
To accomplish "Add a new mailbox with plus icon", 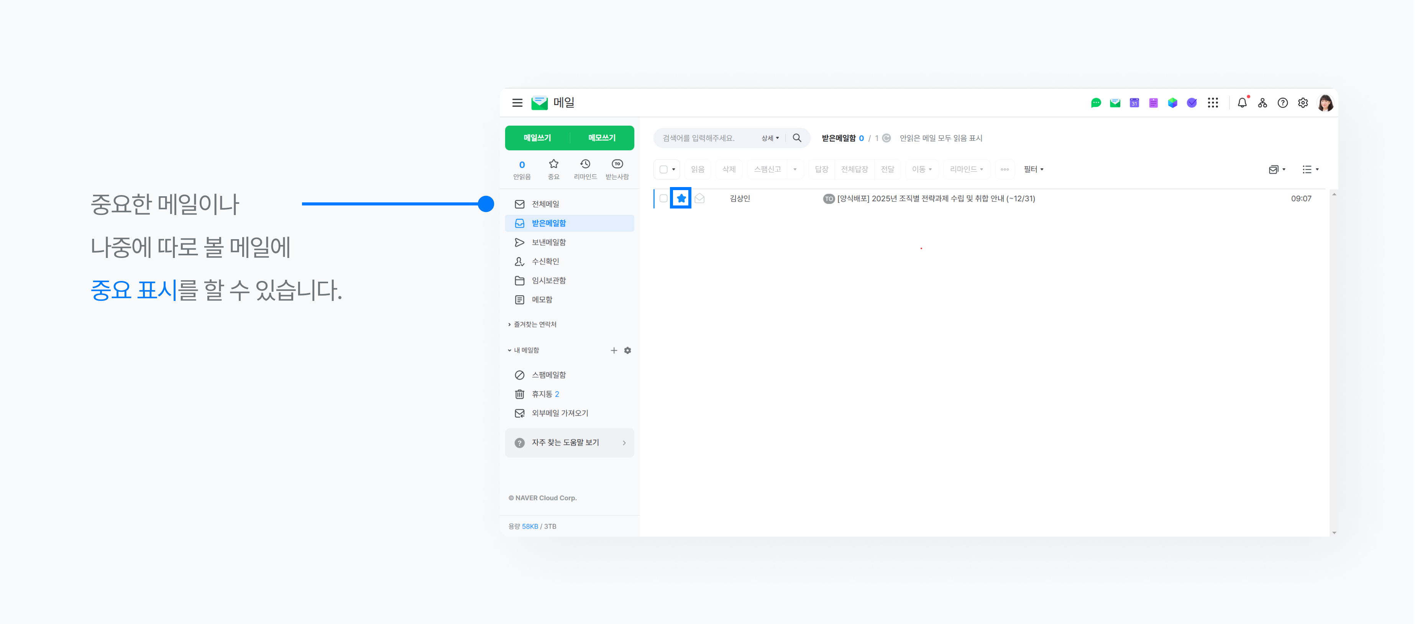I will 614,350.
